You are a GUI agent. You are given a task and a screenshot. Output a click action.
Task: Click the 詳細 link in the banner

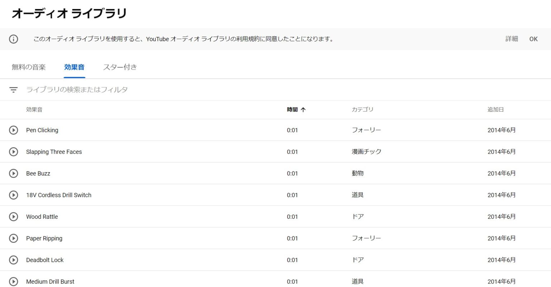pyautogui.click(x=512, y=39)
